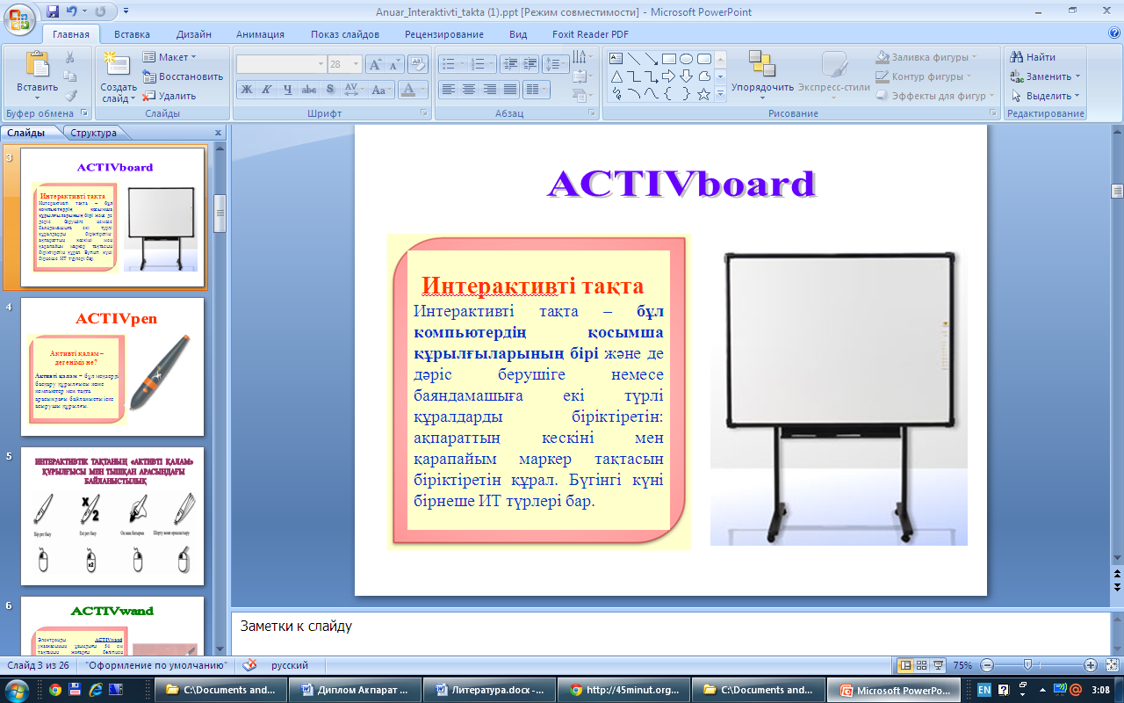Toggle Strikethrough (abc) formatting
This screenshot has width=1124, height=703.
click(x=309, y=90)
